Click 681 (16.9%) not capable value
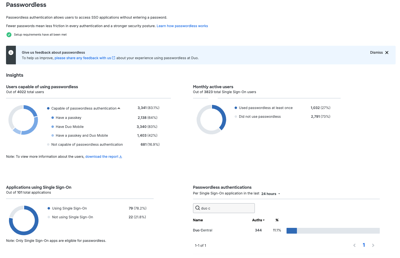400x258 pixels. (150, 145)
